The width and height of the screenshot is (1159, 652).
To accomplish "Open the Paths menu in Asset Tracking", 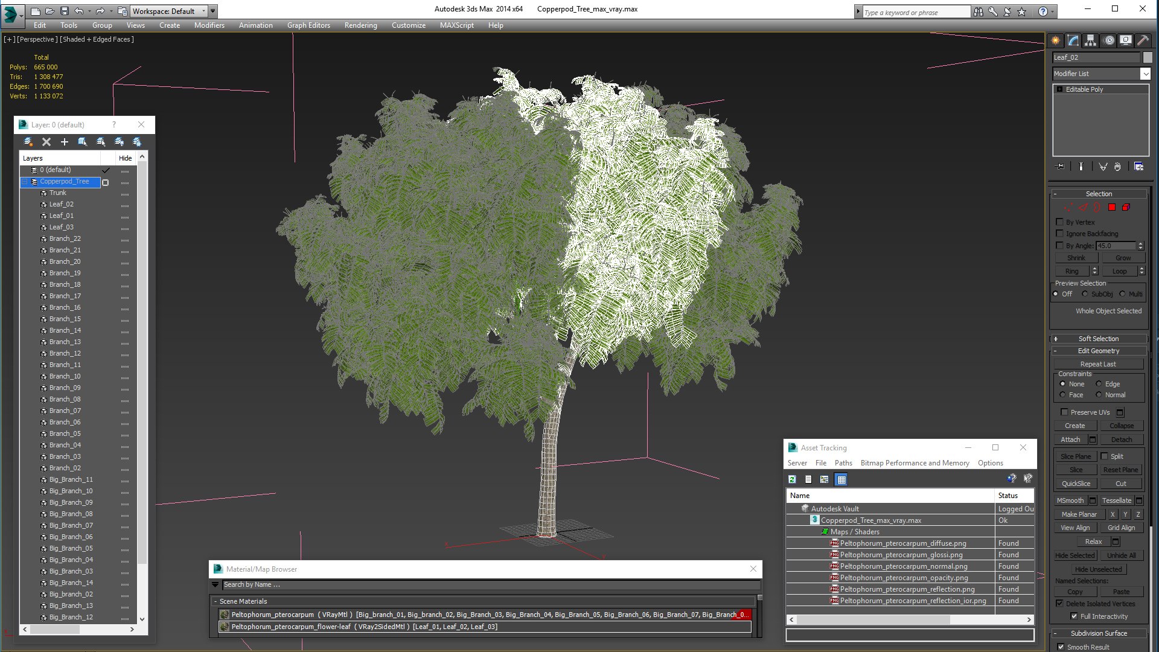I will (843, 463).
